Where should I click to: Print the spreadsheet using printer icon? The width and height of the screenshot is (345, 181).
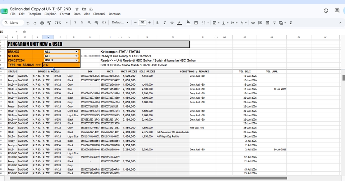tap(42, 23)
